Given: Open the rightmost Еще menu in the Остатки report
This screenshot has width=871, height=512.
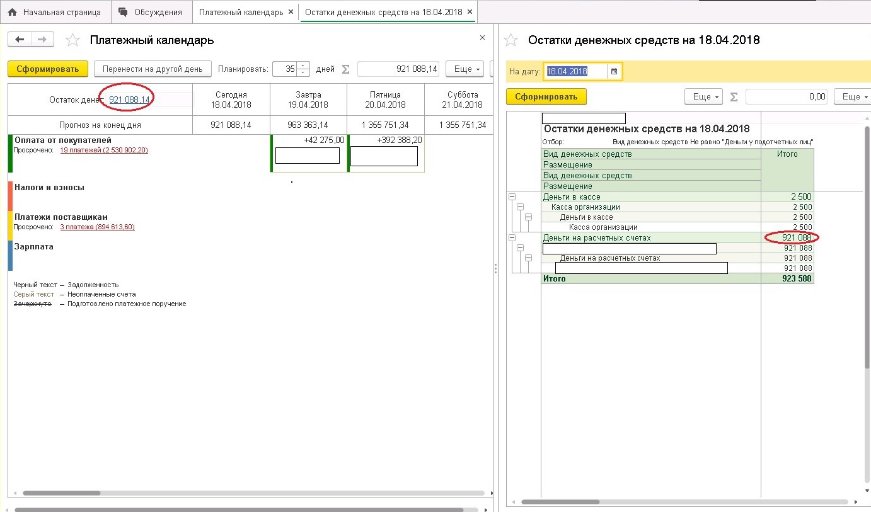Looking at the screenshot, I should coord(851,96).
